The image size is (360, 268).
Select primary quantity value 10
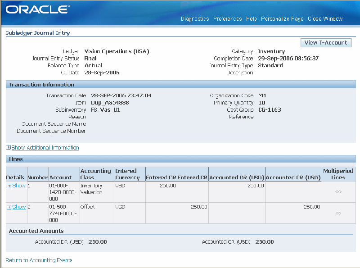(262, 103)
